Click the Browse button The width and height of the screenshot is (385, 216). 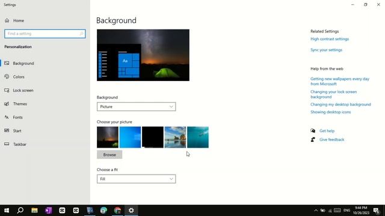pos(109,155)
